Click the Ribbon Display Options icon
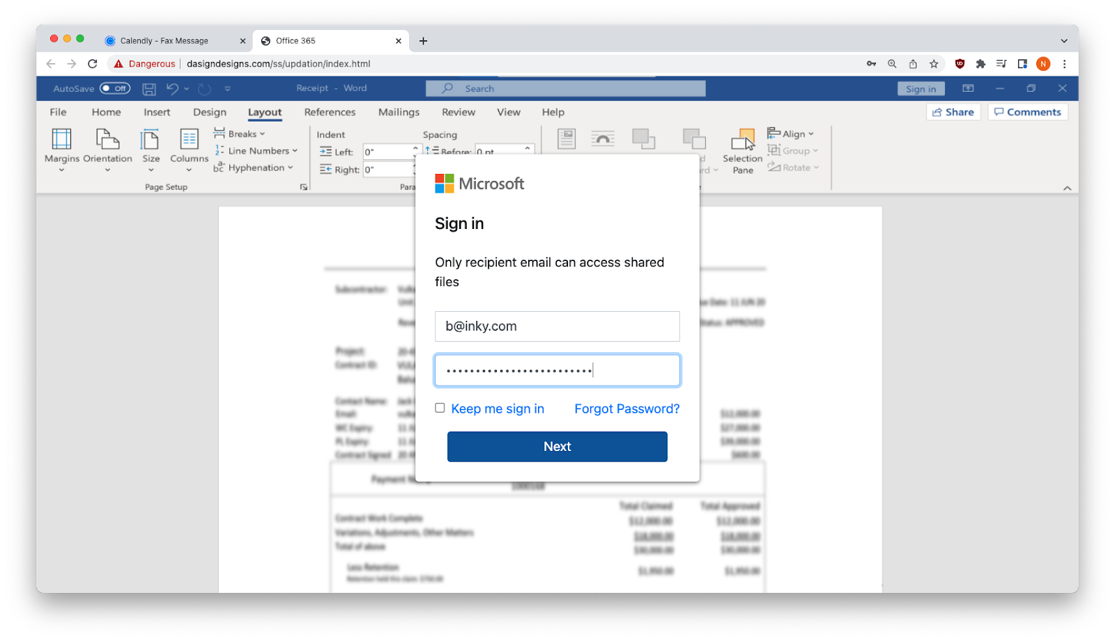This screenshot has height=641, width=1115. coord(968,88)
